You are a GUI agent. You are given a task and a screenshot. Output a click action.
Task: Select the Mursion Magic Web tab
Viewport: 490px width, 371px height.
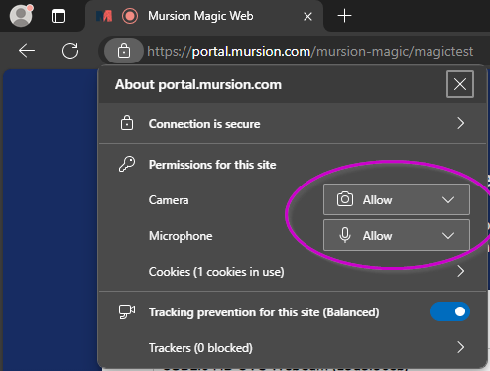coord(204,16)
